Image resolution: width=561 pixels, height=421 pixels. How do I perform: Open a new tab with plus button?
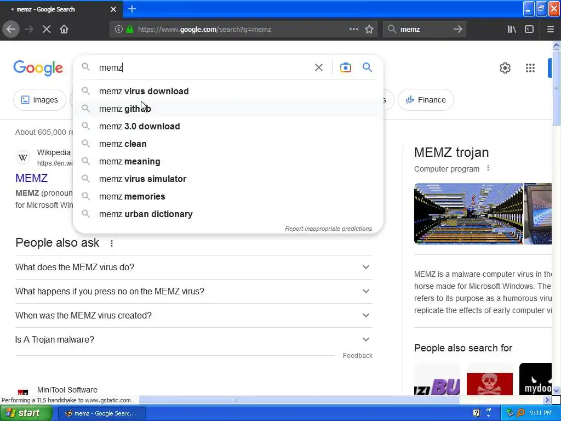(x=131, y=9)
